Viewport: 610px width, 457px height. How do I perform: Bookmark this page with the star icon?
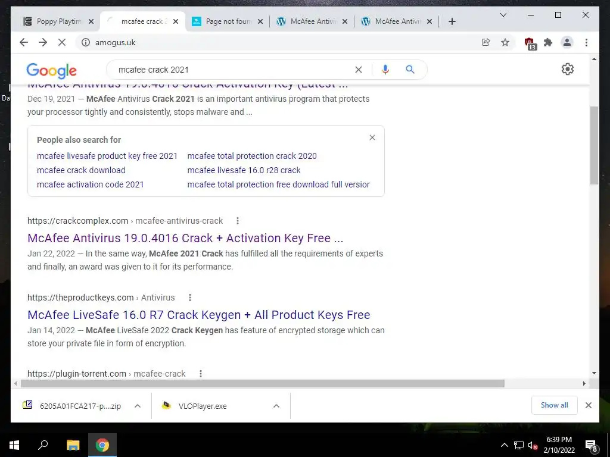(x=505, y=42)
